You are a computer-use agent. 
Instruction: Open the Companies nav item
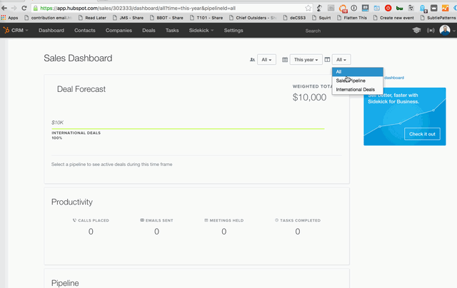point(119,30)
